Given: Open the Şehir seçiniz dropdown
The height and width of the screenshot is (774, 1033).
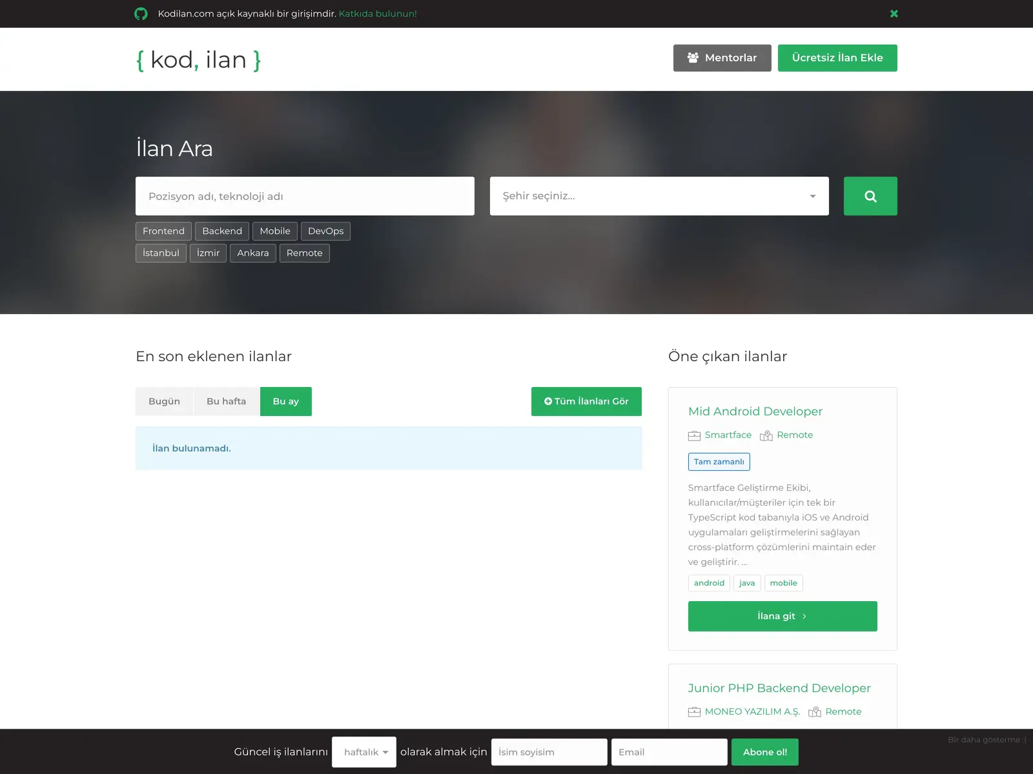Looking at the screenshot, I should [x=659, y=196].
